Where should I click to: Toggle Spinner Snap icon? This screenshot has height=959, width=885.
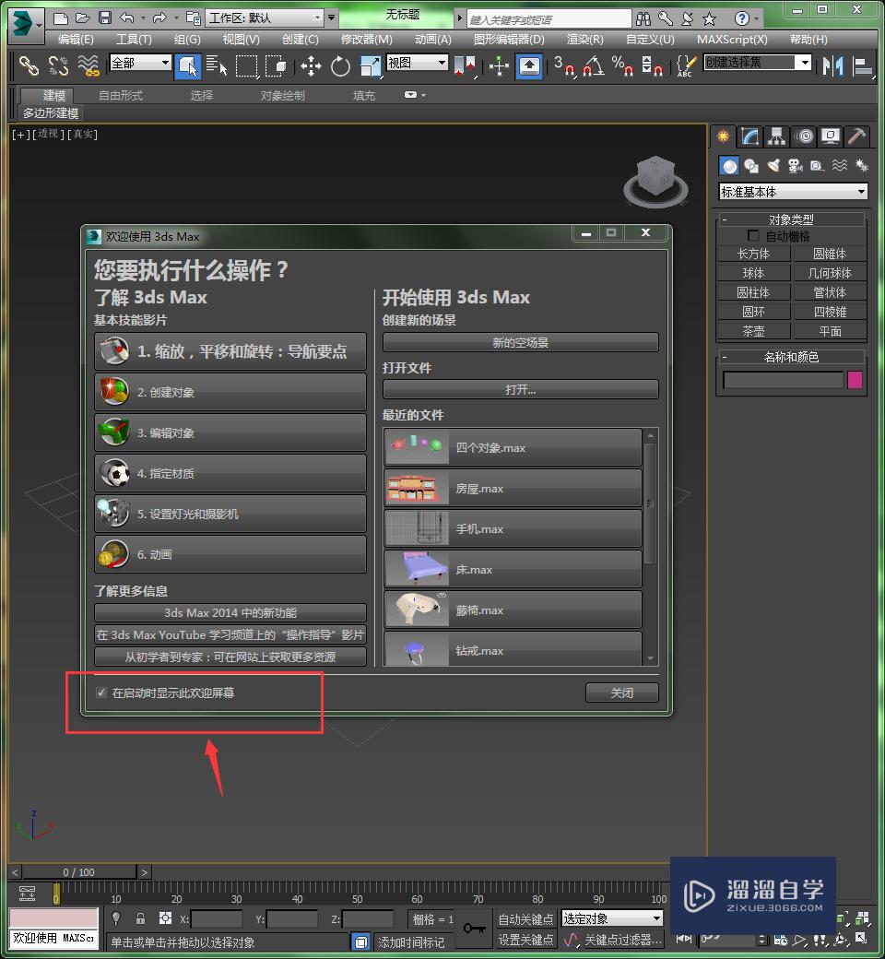[652, 66]
